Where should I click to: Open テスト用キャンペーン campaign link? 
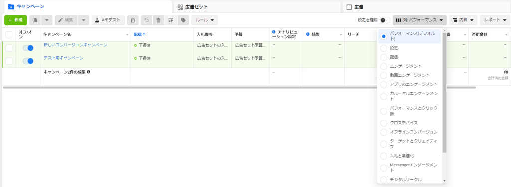63,58
